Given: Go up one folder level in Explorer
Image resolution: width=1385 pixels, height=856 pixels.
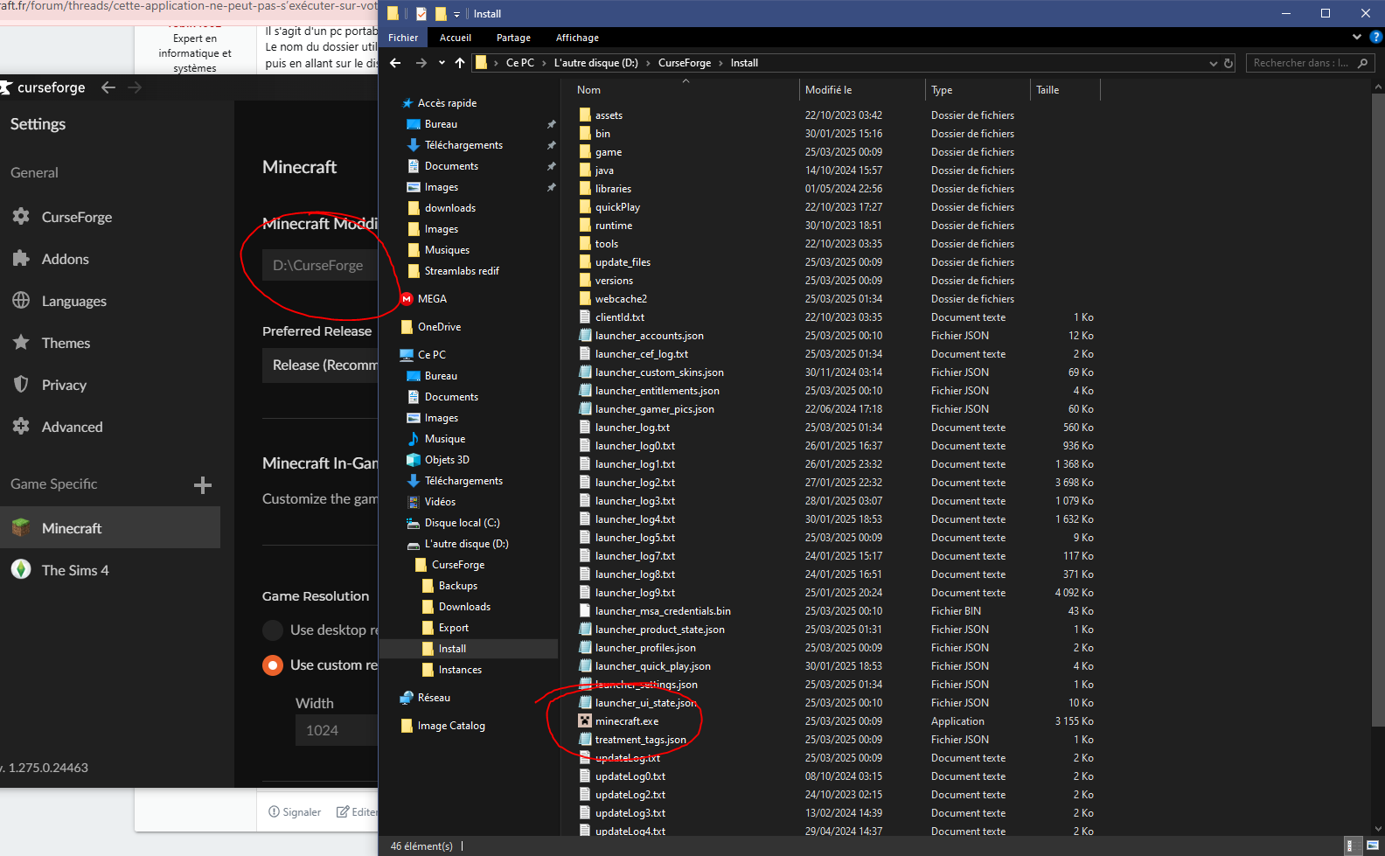Looking at the screenshot, I should point(460,63).
